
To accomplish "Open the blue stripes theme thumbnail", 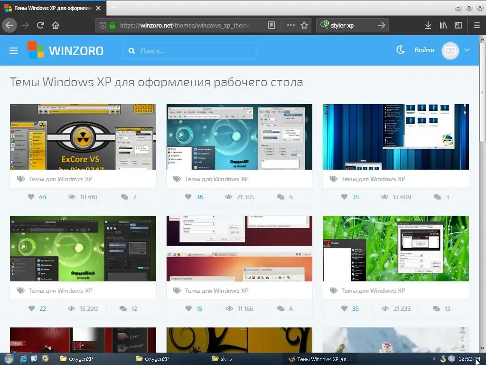I will [x=396, y=136].
